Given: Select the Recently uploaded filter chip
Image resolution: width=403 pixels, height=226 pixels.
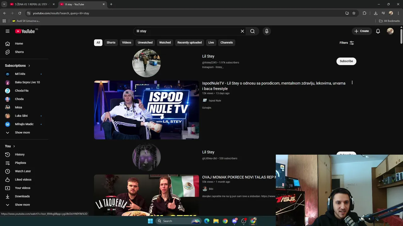Looking at the screenshot, I should tap(190, 42).
